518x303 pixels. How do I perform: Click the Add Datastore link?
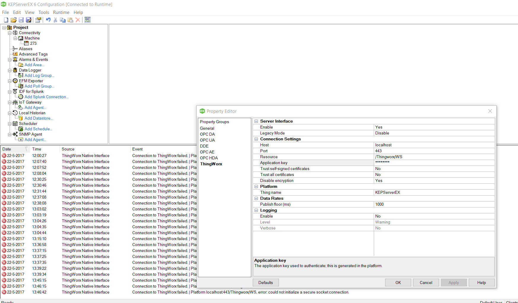(x=39, y=118)
